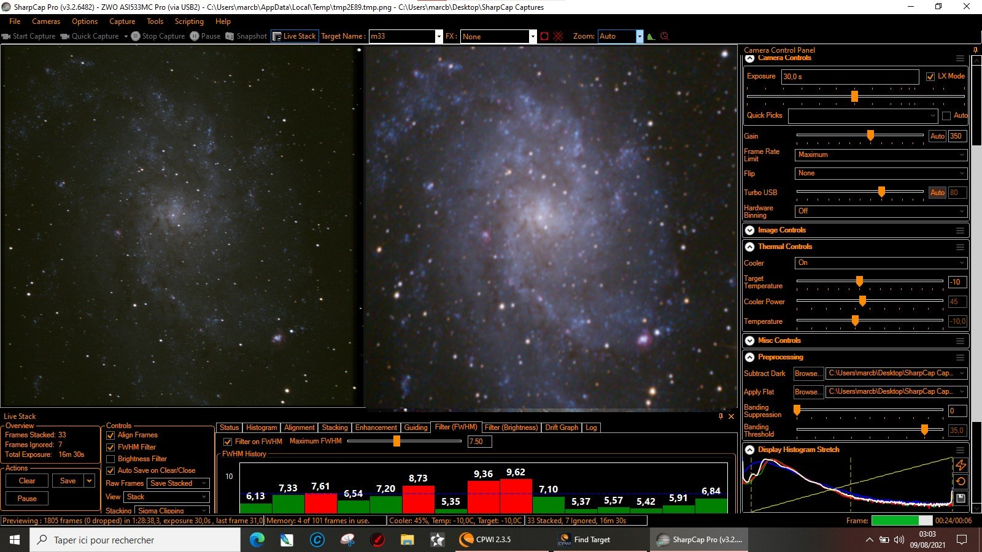Click Quick Capture in the toolbar
The height and width of the screenshot is (552, 982).
pos(90,36)
